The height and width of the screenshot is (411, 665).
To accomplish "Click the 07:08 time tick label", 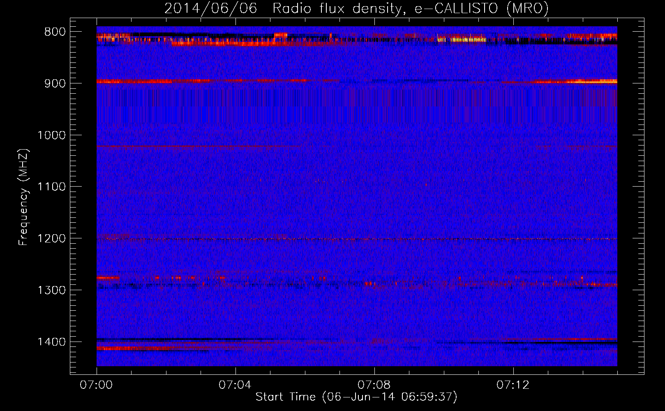I will (374, 385).
